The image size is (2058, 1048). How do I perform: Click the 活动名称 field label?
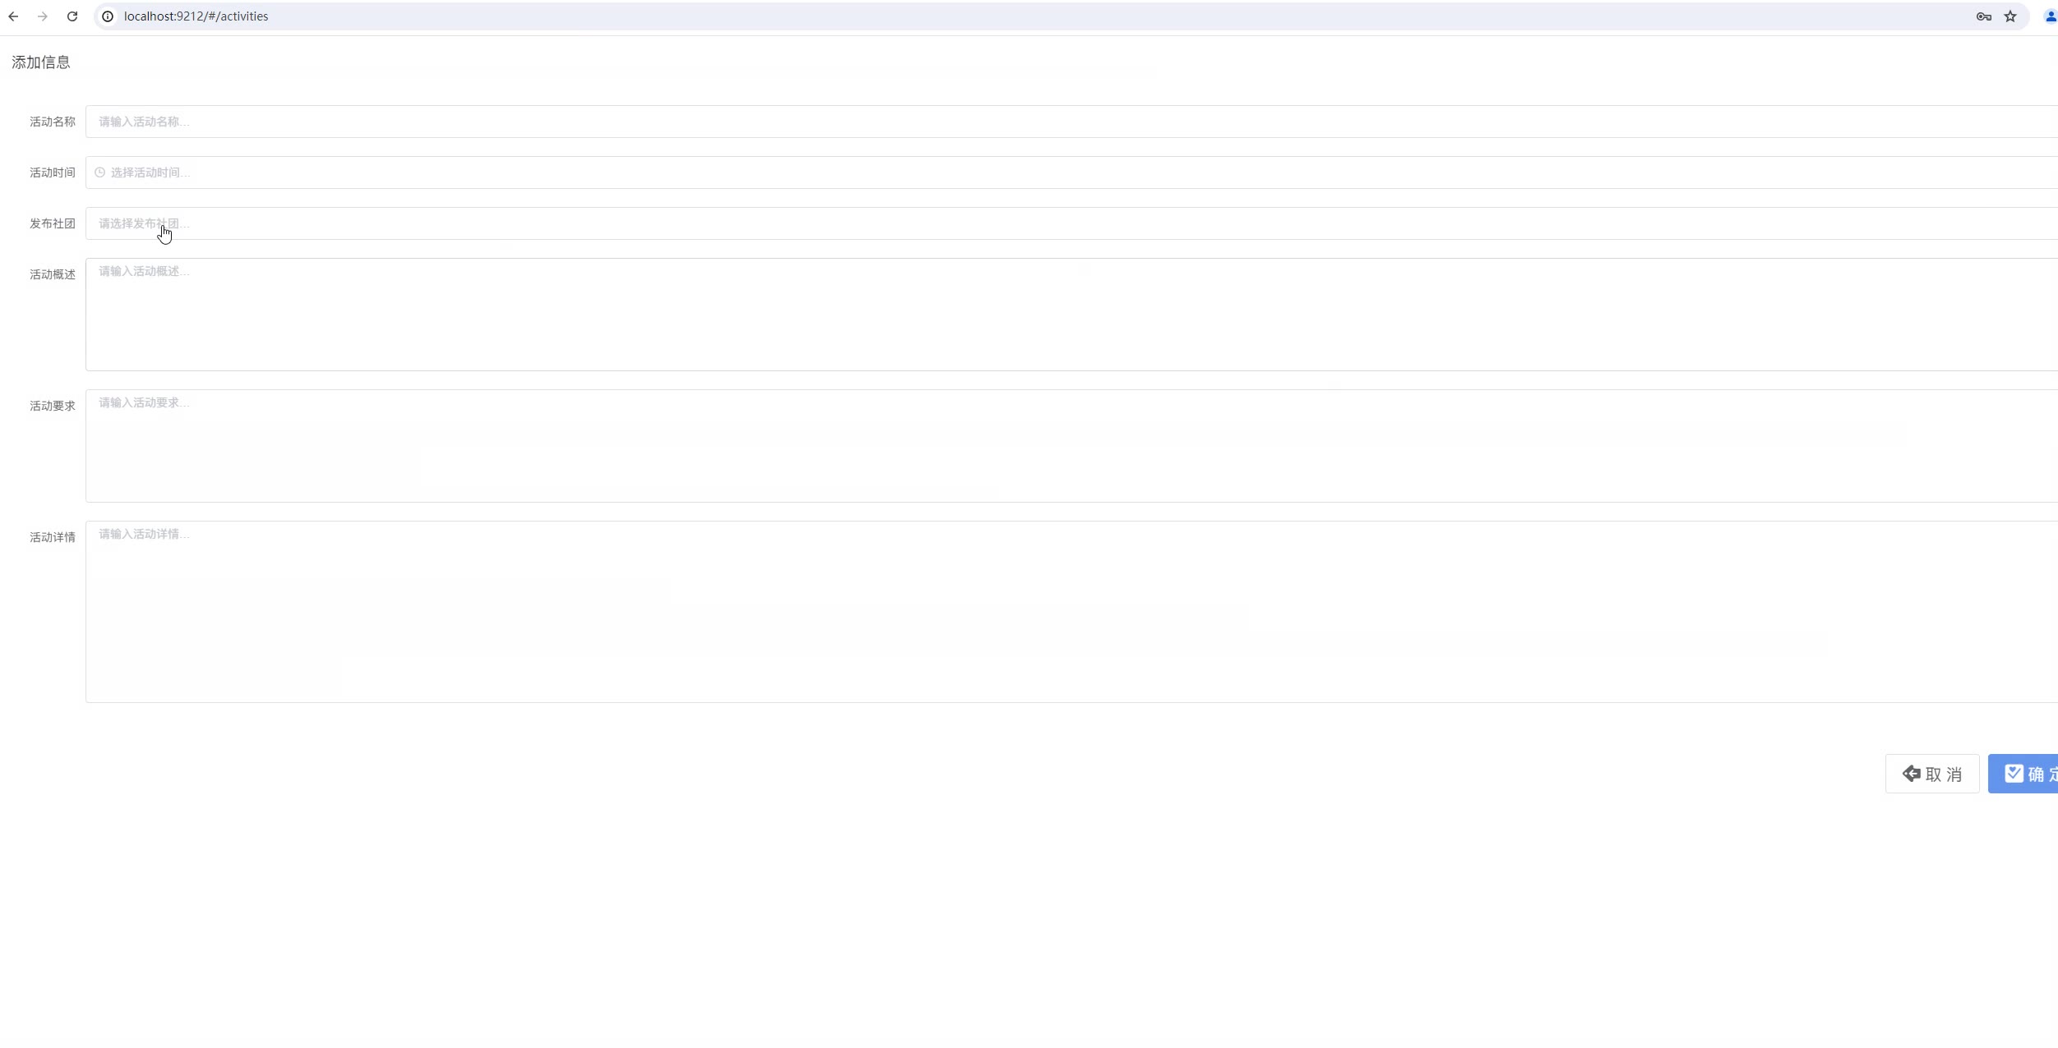pos(53,122)
